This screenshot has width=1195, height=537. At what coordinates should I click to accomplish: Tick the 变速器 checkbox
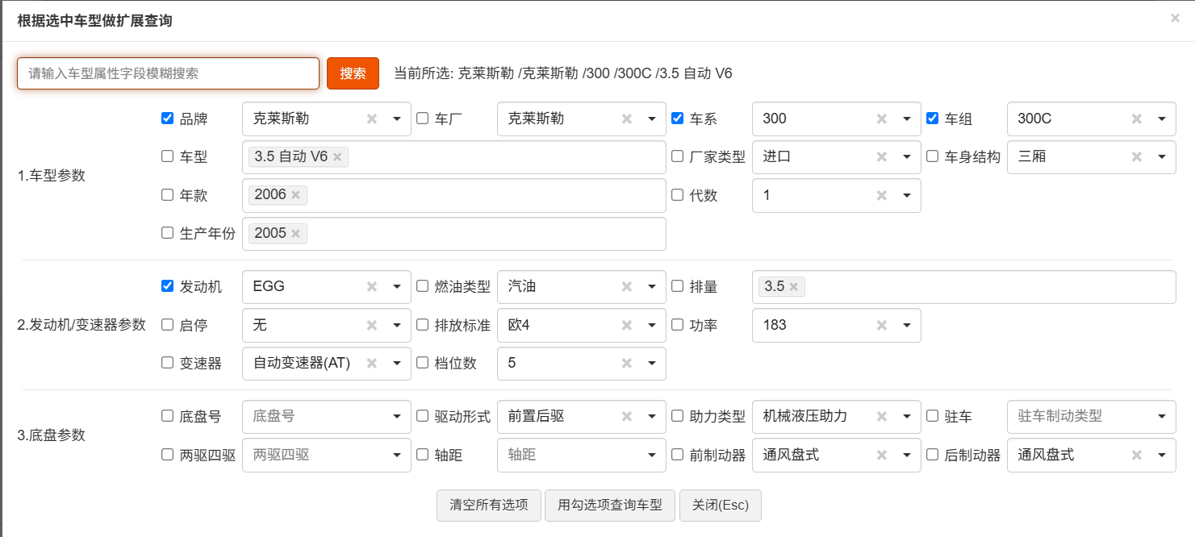tap(168, 363)
